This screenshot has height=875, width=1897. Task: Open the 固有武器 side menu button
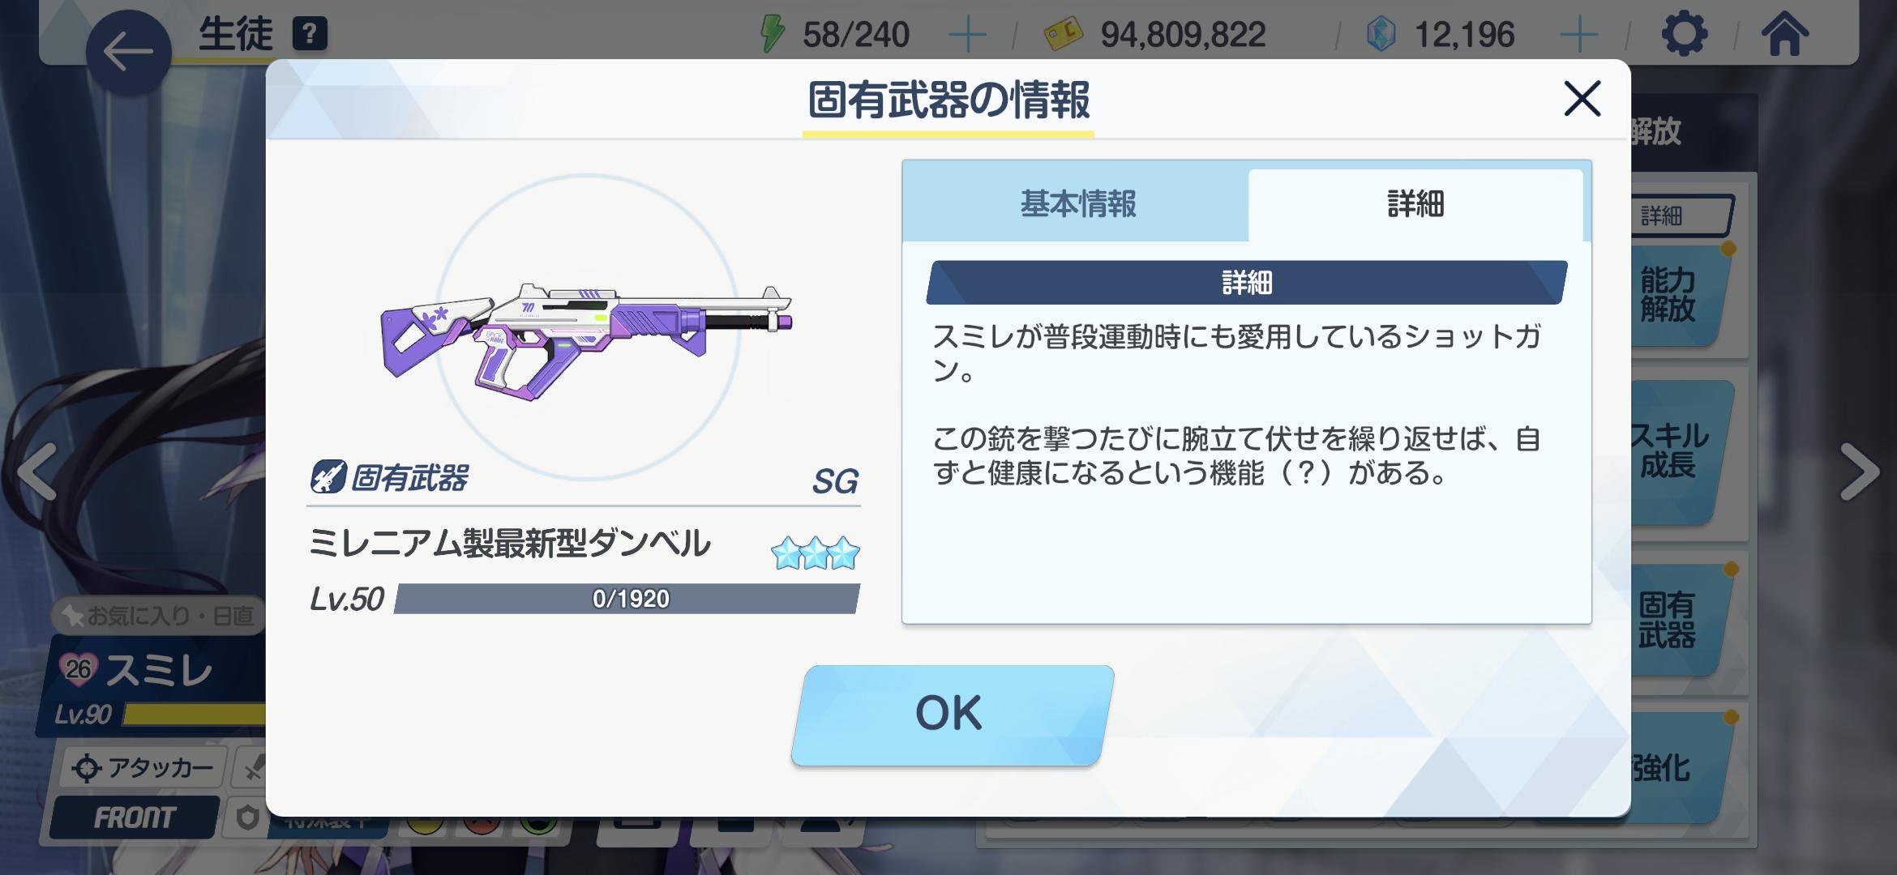point(1673,621)
